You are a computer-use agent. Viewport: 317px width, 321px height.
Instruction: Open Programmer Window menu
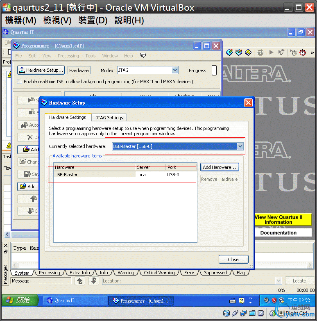tap(110, 56)
